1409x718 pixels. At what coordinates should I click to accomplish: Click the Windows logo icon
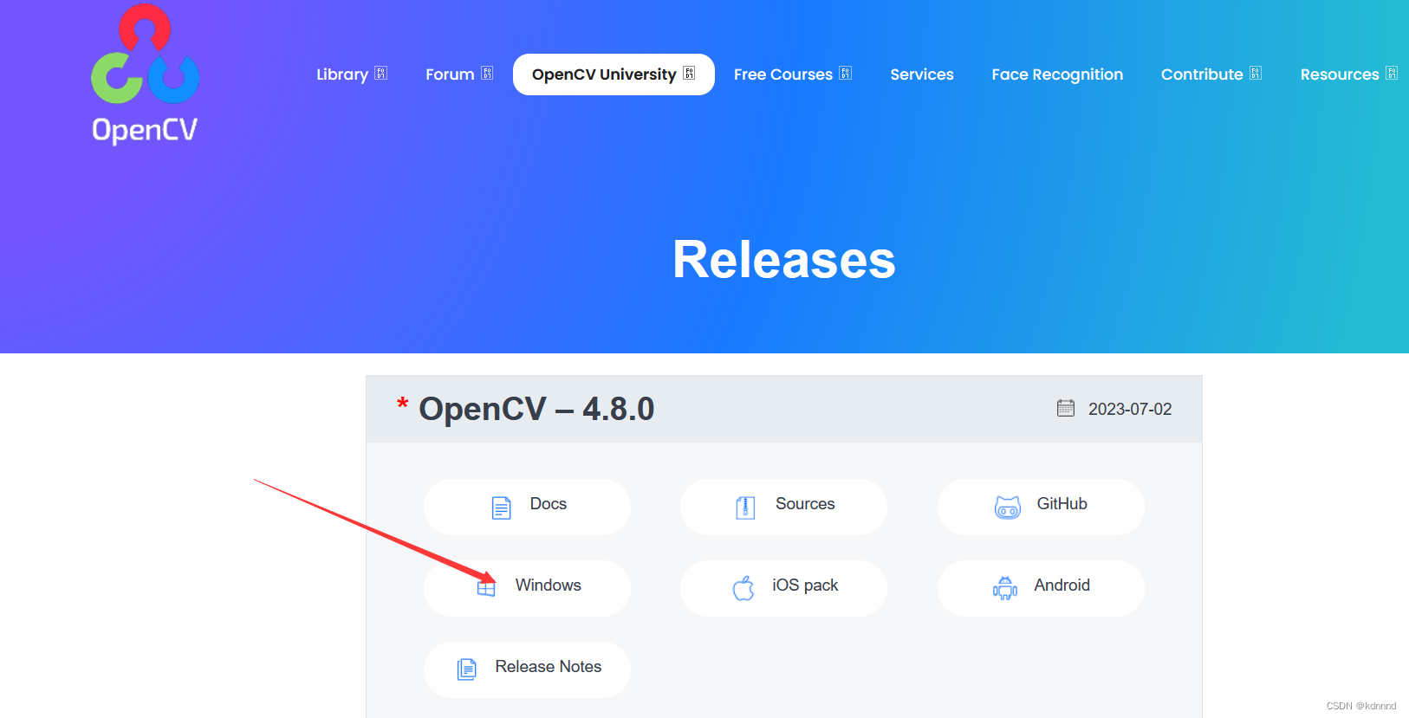coord(487,588)
